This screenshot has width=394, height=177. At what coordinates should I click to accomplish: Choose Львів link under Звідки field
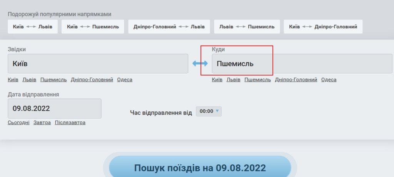29,80
